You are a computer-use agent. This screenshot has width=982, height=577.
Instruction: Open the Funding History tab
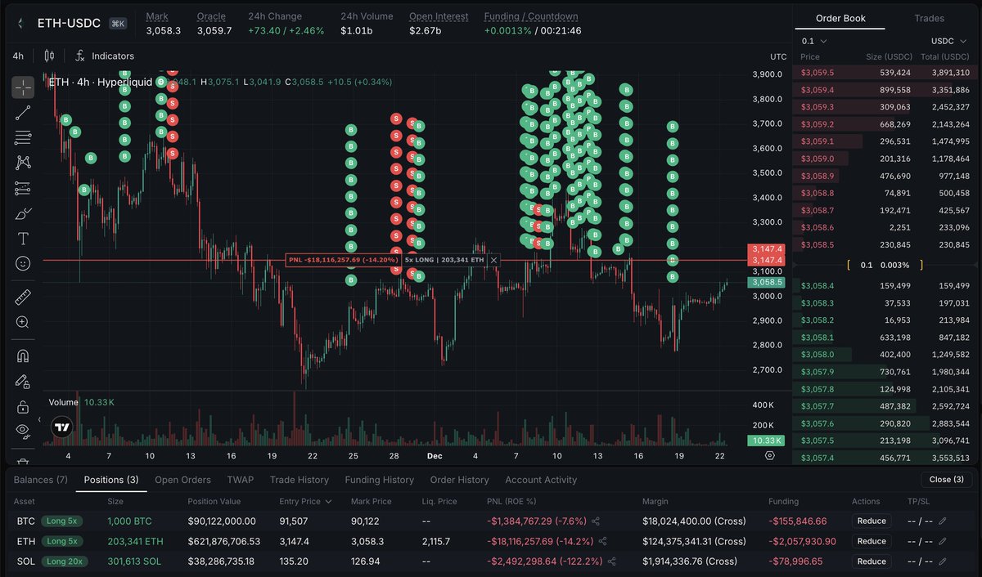[x=379, y=480]
